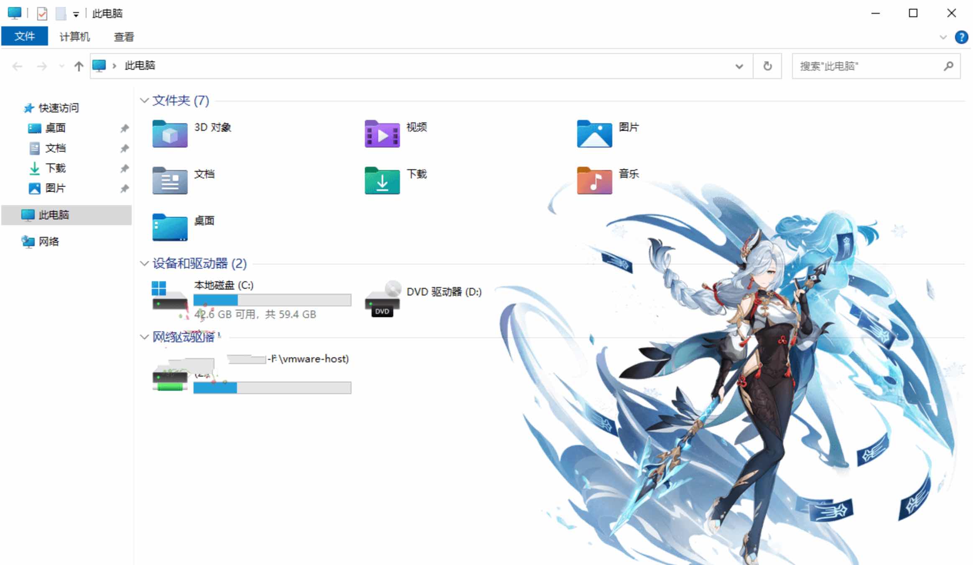This screenshot has height=565, width=973.
Task: Unpin 桌面 via its pin icon
Action: pos(124,128)
